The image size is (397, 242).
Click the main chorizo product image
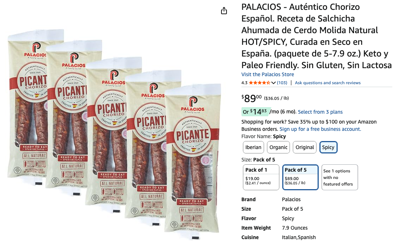(114, 134)
